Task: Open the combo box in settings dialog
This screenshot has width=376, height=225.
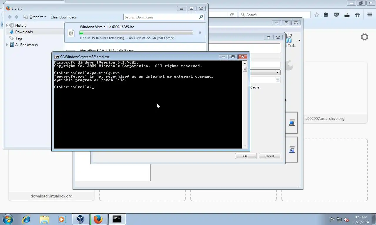Action: (265, 72)
